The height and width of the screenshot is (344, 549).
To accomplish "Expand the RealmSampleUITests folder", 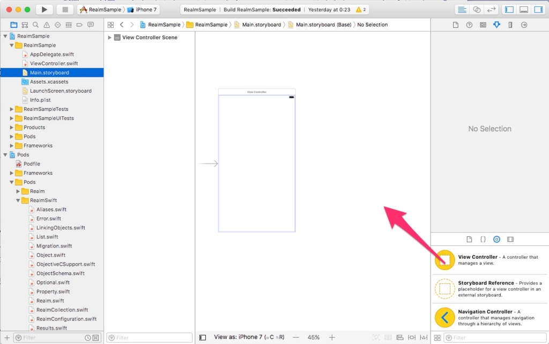I will [x=12, y=118].
